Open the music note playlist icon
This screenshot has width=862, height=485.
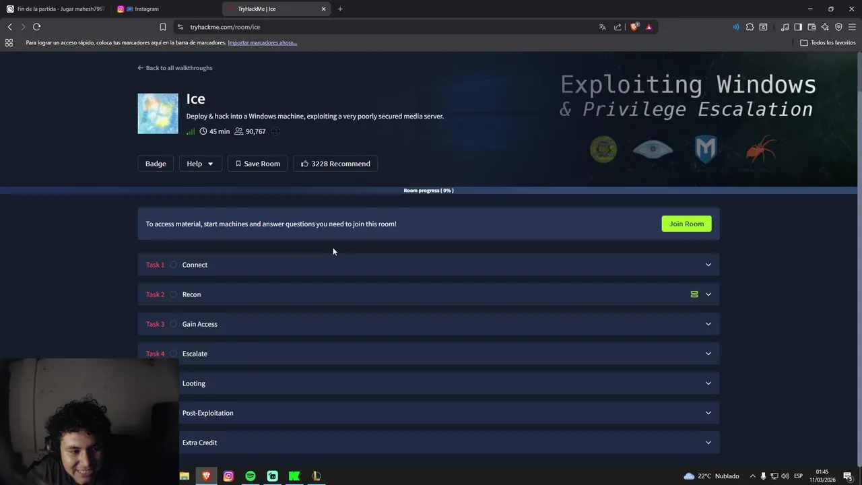tap(785, 27)
